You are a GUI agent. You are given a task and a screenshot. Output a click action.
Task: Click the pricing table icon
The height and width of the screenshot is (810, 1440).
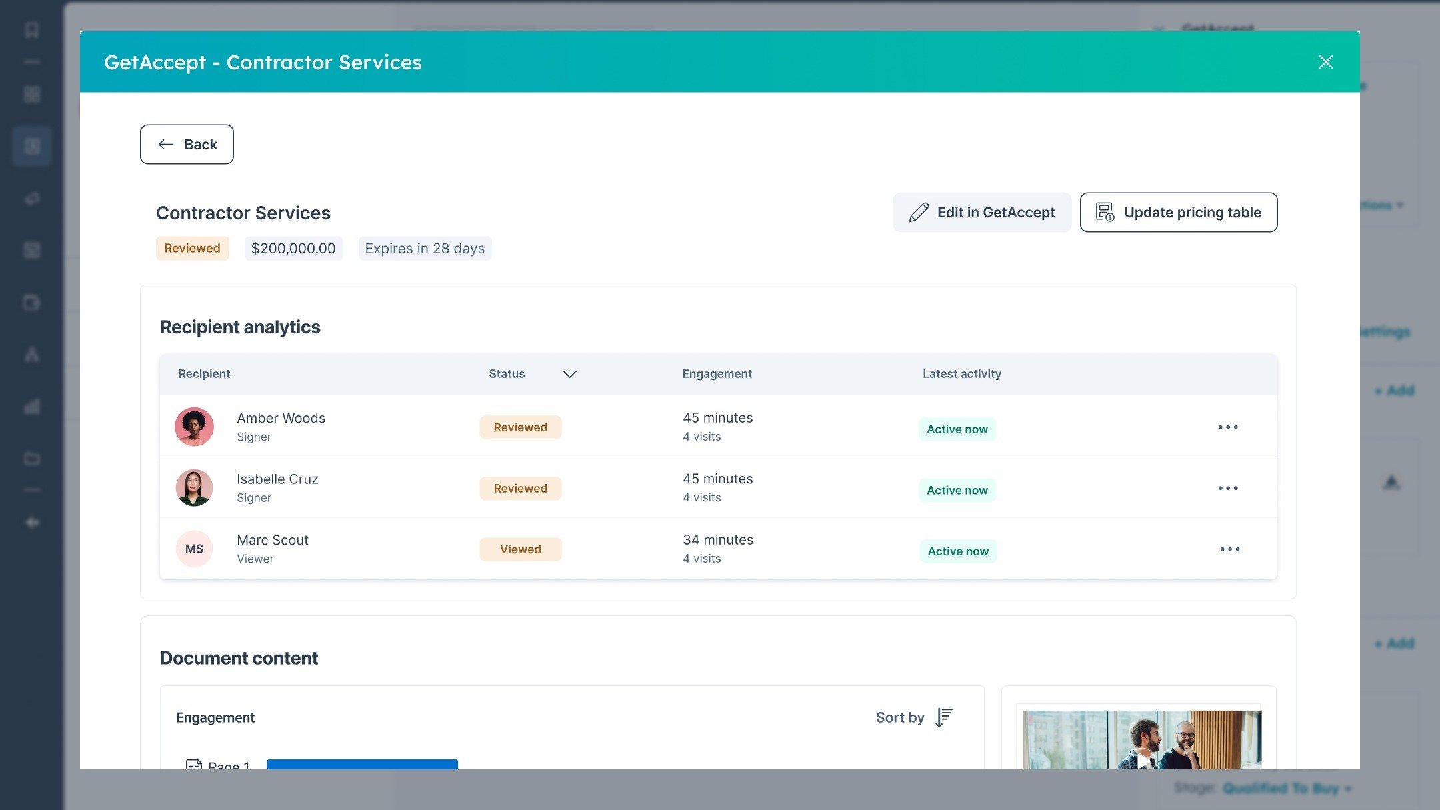coord(1105,213)
